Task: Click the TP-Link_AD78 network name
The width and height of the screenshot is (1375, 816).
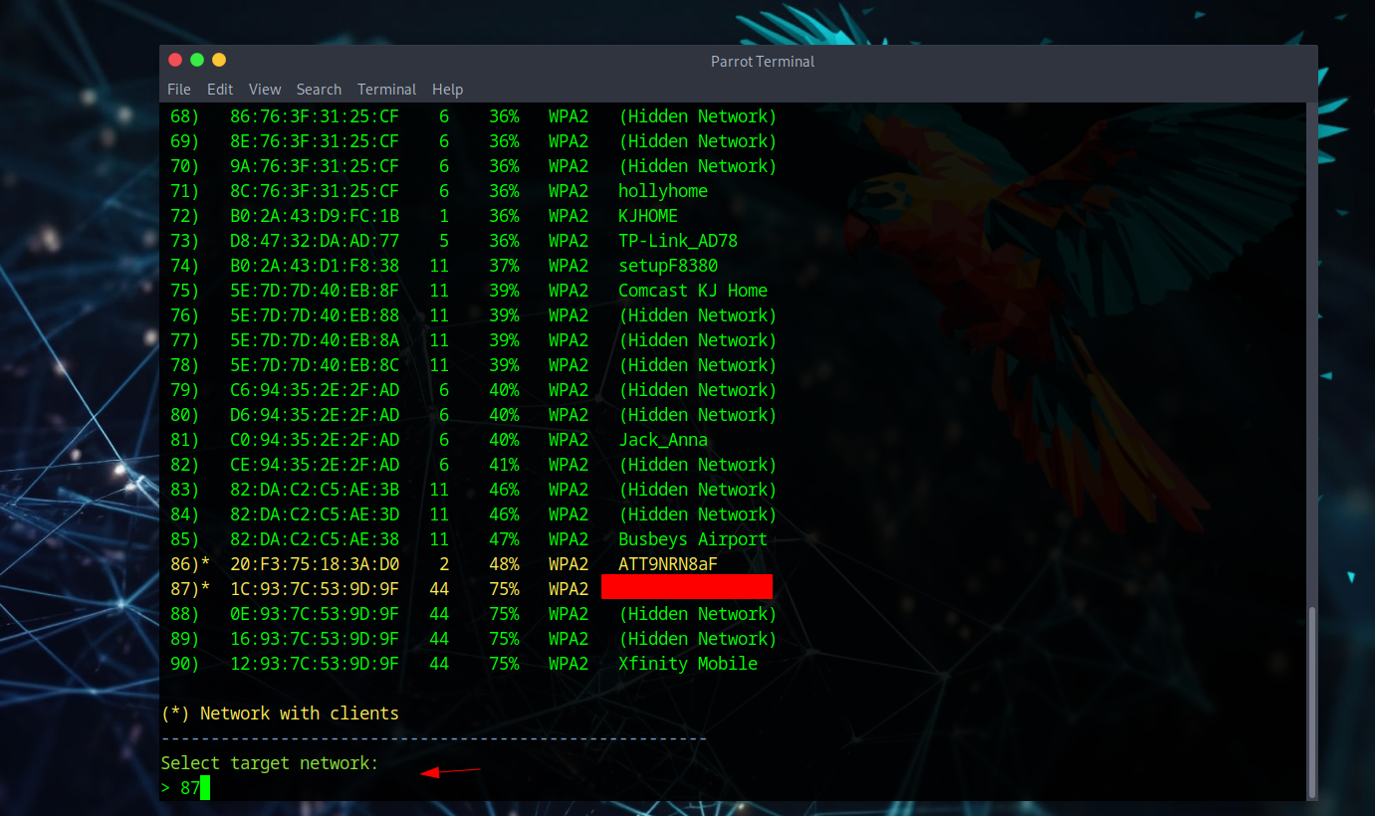Action: (x=677, y=241)
